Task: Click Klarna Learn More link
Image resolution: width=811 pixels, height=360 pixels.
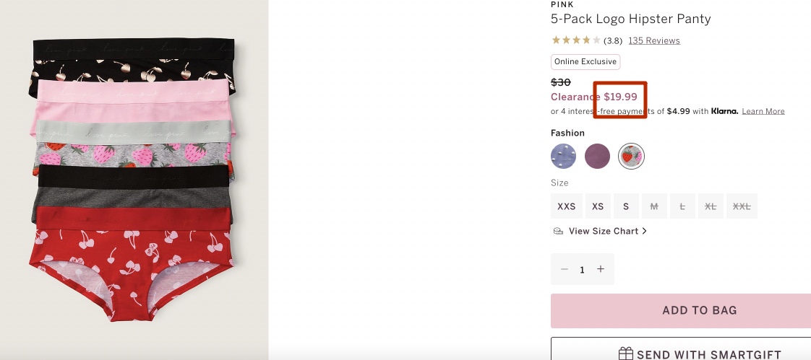Action: coord(763,111)
